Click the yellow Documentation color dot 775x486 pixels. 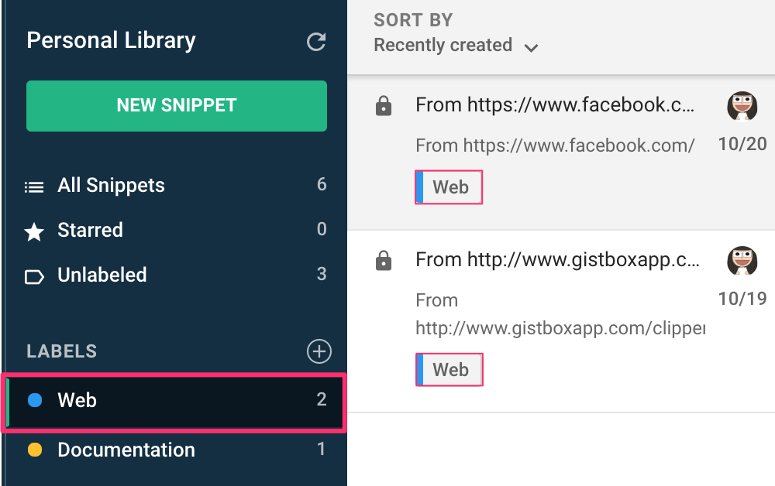click(x=35, y=450)
